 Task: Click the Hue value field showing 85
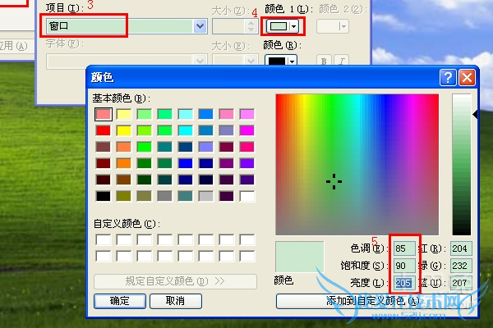pos(404,248)
